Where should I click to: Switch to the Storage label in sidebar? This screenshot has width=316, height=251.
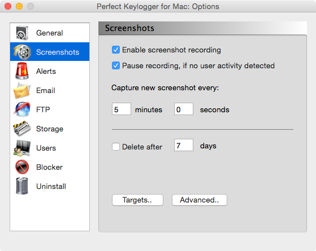(x=50, y=129)
